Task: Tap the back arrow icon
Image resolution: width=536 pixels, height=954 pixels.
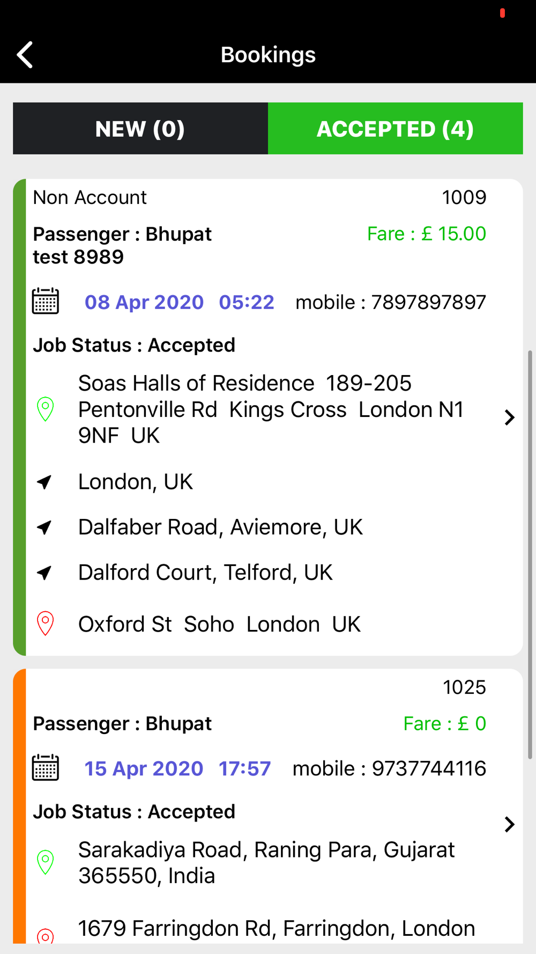Action: 25,55
